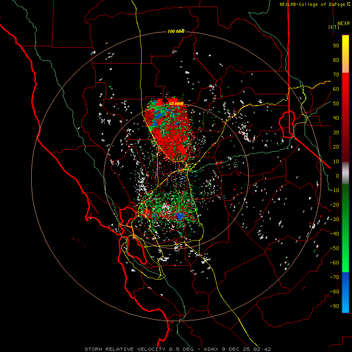Click the 60 value on the velocity scale
Screen dimensions: 352x352
coord(336,89)
